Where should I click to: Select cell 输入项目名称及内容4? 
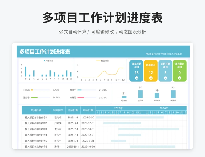coord(36,135)
